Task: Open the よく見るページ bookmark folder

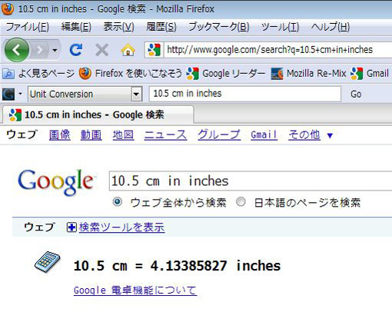Action: coord(38,74)
